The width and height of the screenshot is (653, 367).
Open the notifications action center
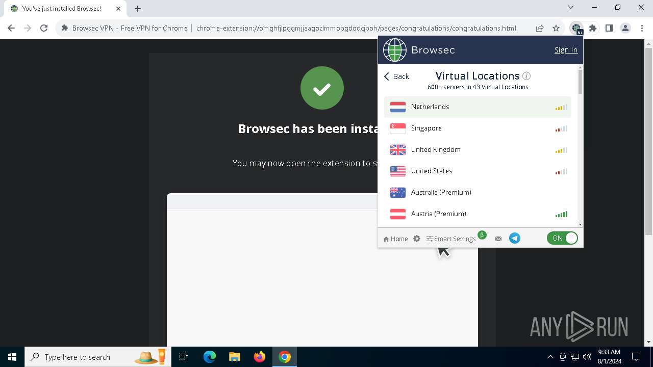pos(636,357)
